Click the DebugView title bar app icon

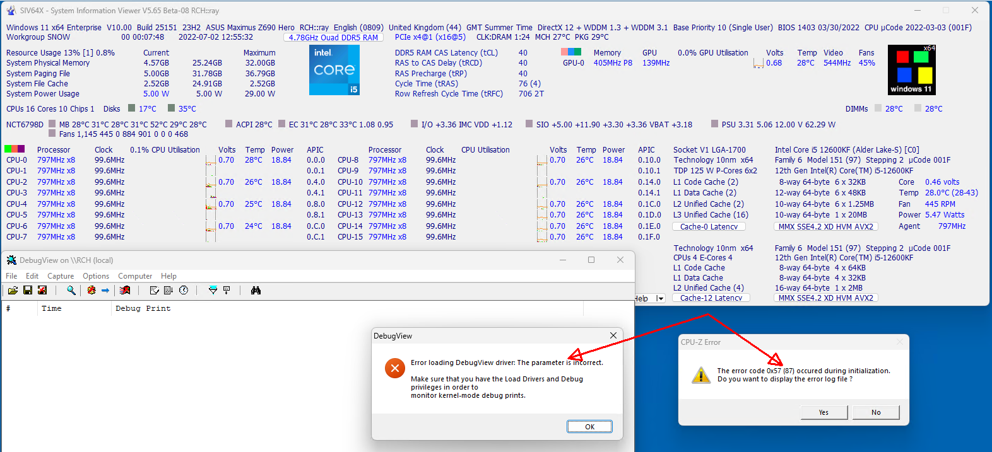point(11,260)
